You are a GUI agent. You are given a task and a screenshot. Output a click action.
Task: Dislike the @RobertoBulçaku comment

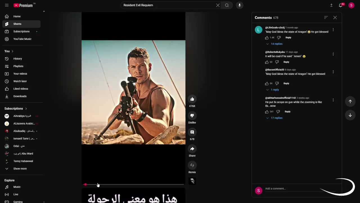[x=277, y=62]
